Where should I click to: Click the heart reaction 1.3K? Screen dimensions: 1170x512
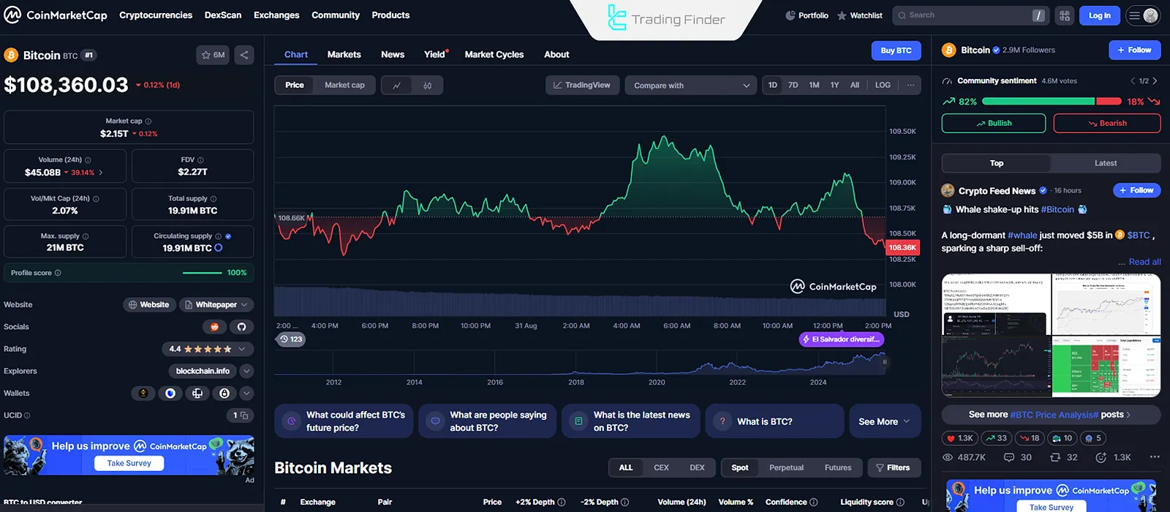pyautogui.click(x=959, y=438)
